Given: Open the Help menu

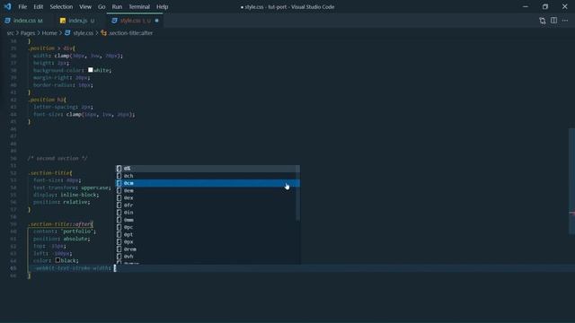Looking at the screenshot, I should (x=162, y=6).
